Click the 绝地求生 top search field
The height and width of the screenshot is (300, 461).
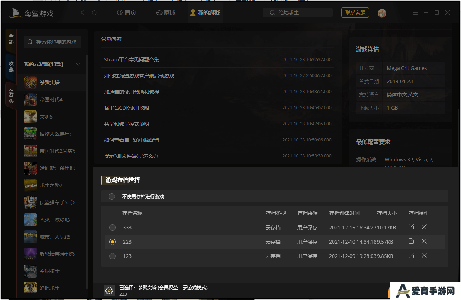click(298, 12)
